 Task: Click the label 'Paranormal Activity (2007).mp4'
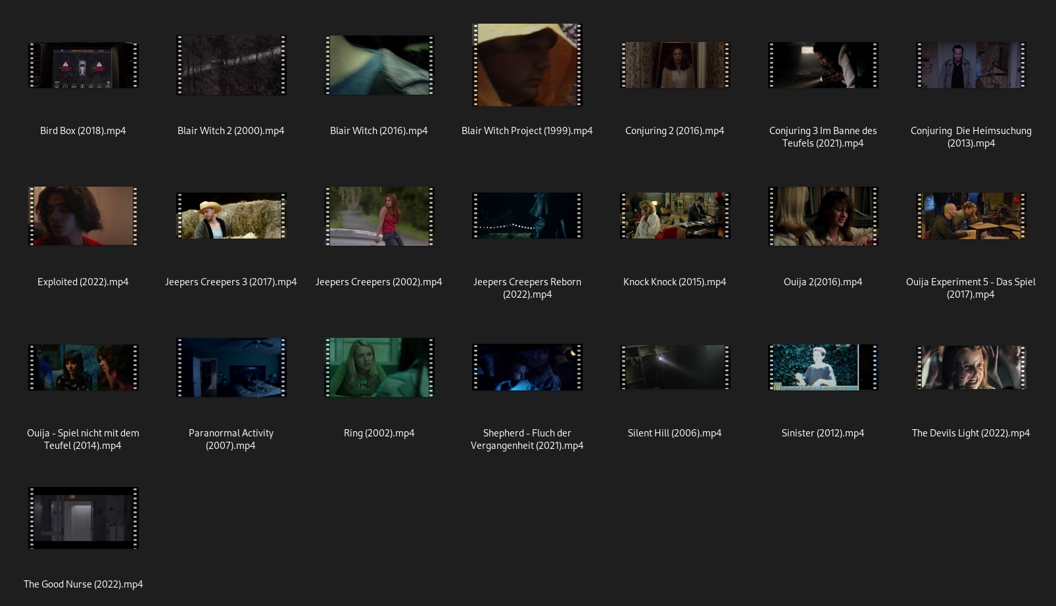231,439
